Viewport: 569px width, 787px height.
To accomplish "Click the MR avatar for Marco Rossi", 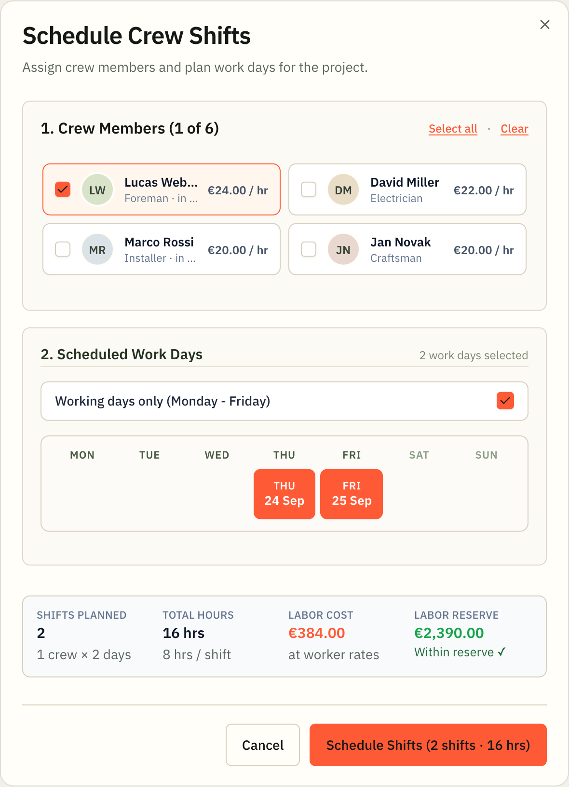I will [97, 249].
